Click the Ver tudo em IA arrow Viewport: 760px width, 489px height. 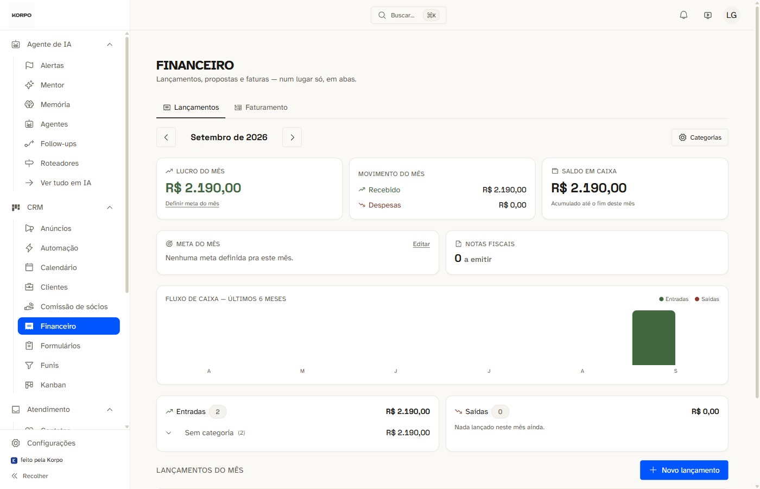pyautogui.click(x=29, y=183)
